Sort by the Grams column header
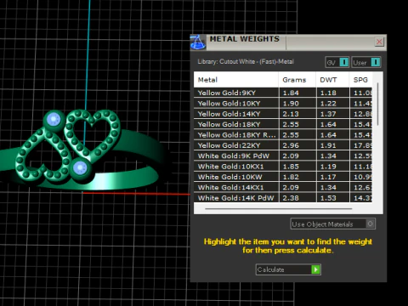 pyautogui.click(x=297, y=80)
